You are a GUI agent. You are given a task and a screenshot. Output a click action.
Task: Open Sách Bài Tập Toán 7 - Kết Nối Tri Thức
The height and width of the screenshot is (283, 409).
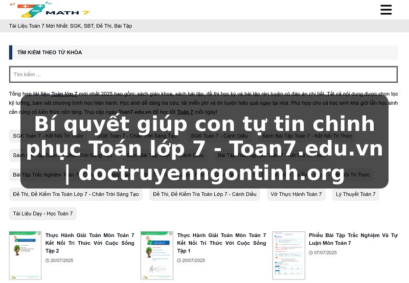(307, 136)
